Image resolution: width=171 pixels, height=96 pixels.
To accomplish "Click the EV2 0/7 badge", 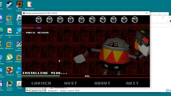I will pos(49,20).
